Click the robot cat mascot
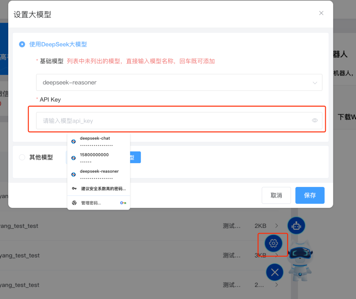 (x=300, y=260)
